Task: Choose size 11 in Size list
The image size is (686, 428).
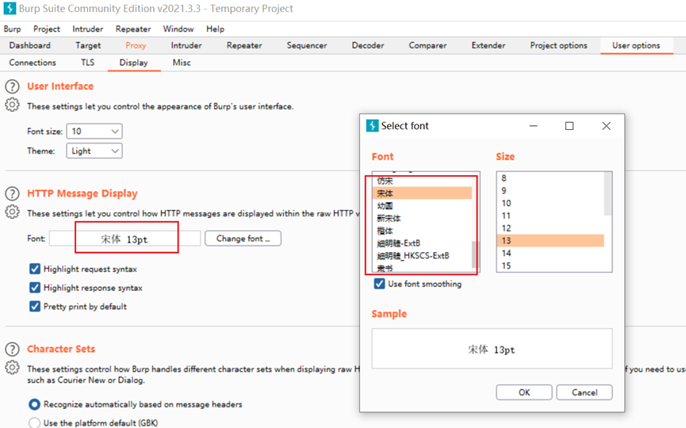Action: click(x=551, y=216)
